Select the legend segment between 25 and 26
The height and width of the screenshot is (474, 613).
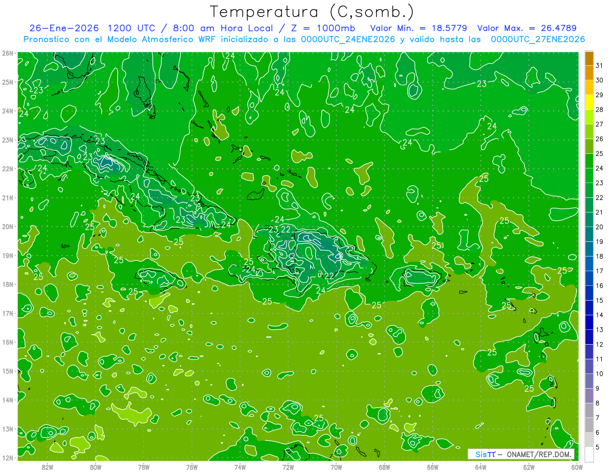(589, 147)
